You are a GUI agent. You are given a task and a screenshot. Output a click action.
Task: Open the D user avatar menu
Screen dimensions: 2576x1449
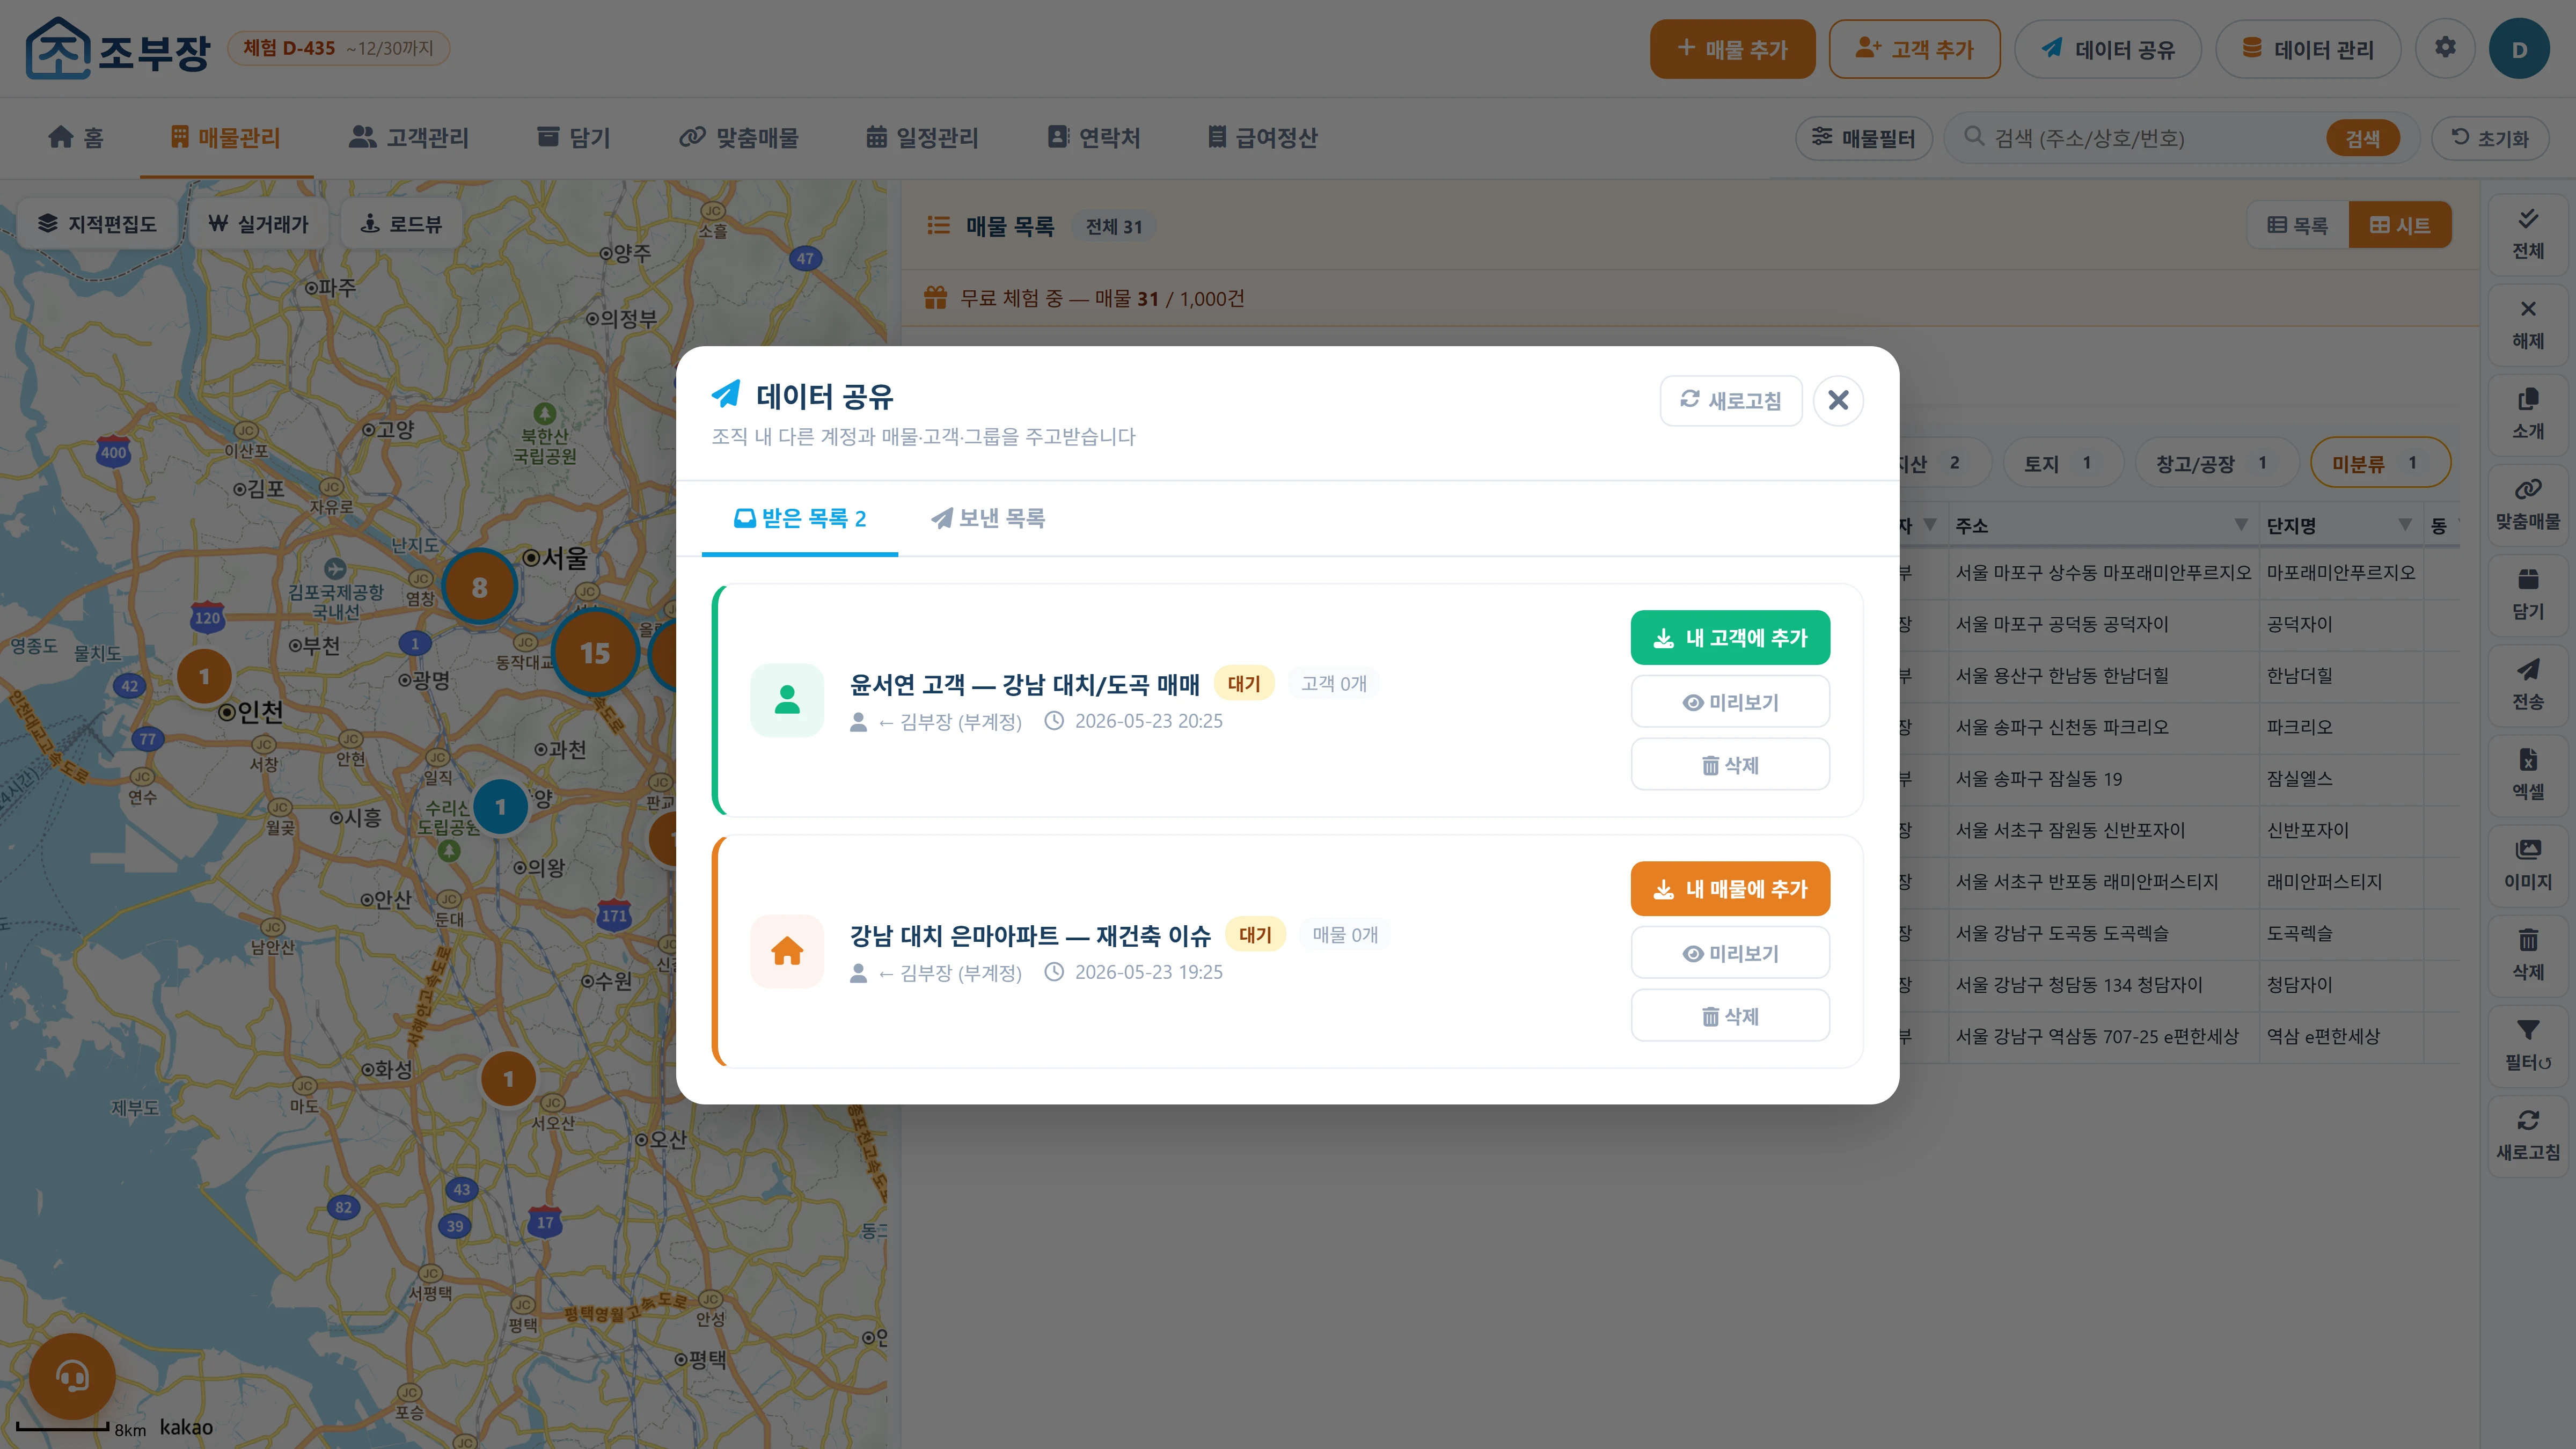(2519, 49)
